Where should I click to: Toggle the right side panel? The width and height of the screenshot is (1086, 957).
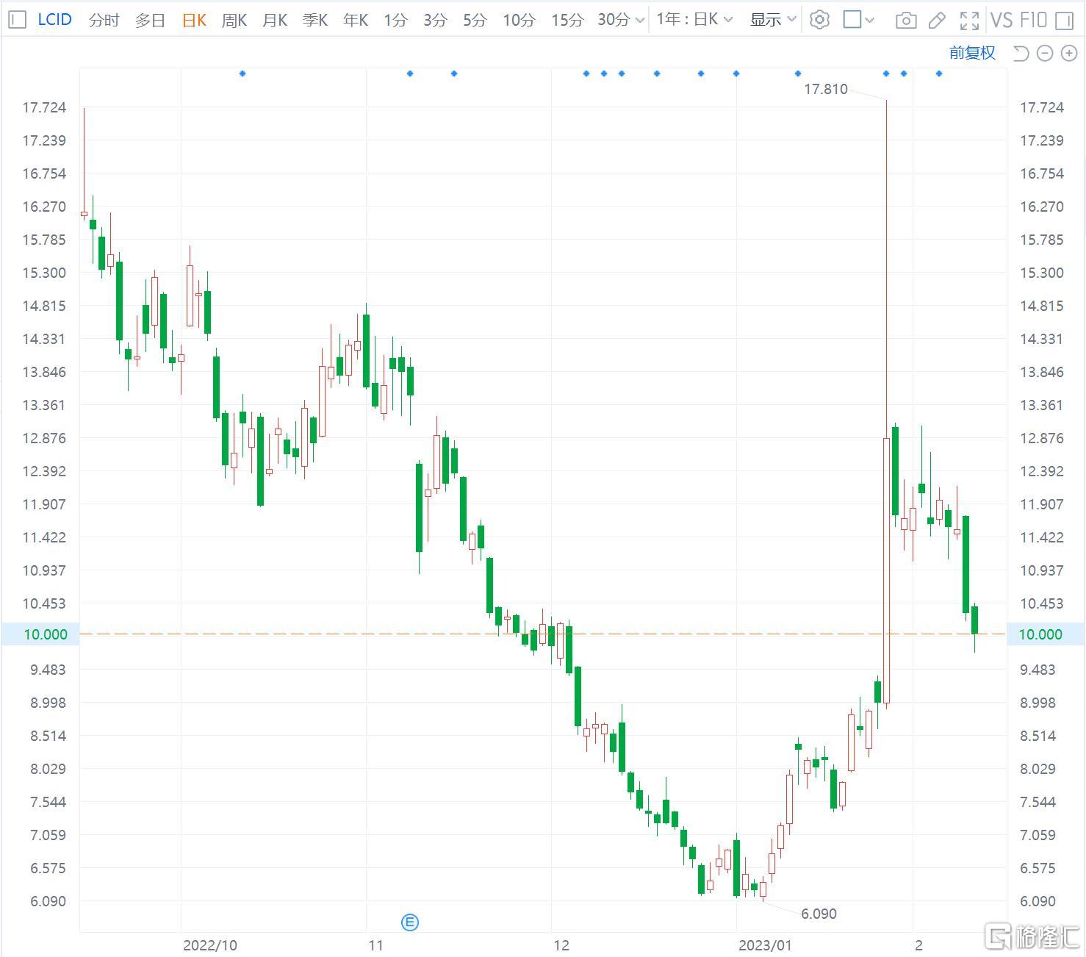tap(1065, 20)
